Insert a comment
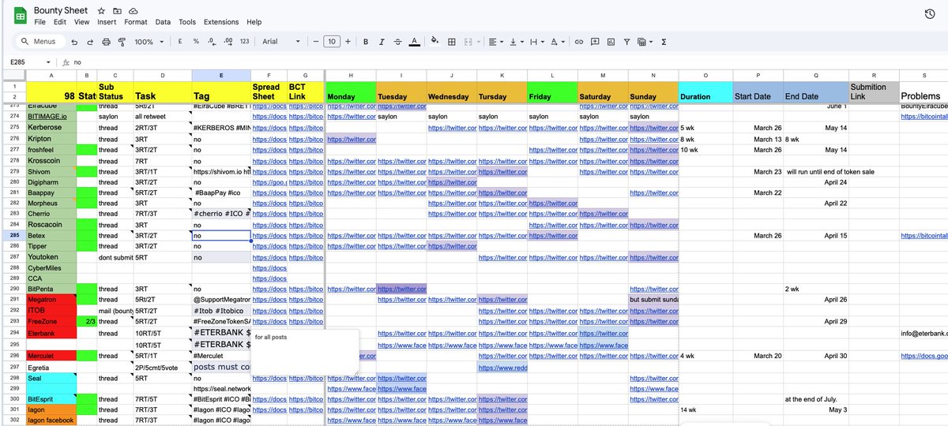948x426 pixels. pyautogui.click(x=595, y=41)
